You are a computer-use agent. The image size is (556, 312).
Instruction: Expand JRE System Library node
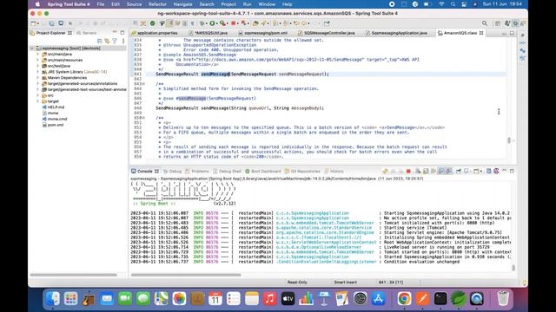tap(38, 72)
